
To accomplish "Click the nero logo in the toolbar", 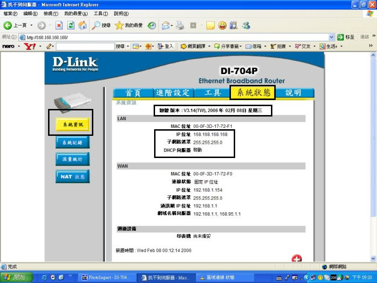I will coord(8,46).
